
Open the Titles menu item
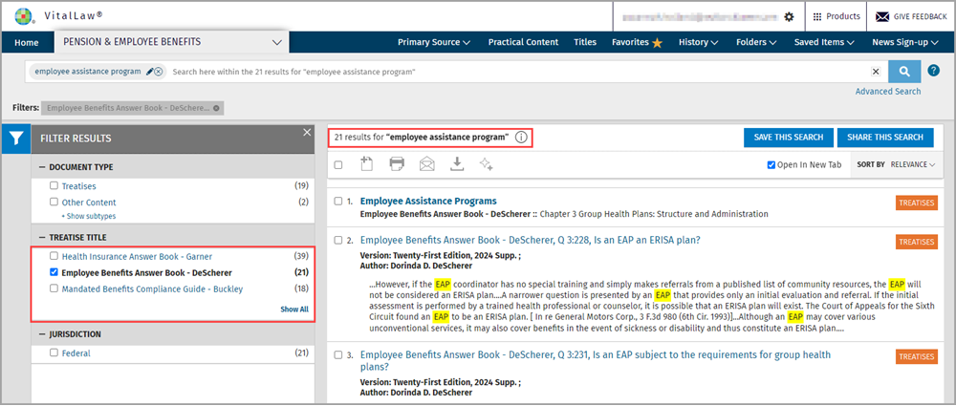[585, 42]
